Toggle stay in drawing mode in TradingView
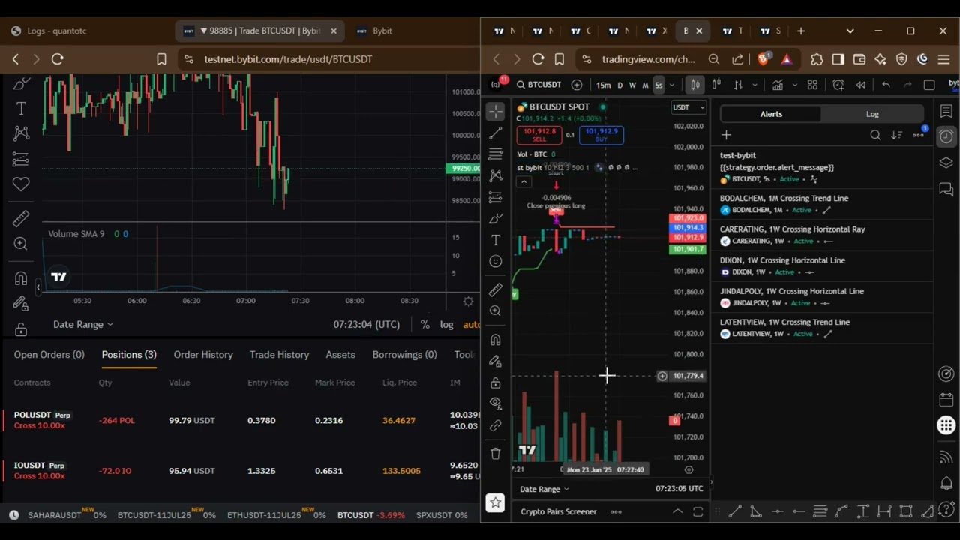 pos(495,361)
